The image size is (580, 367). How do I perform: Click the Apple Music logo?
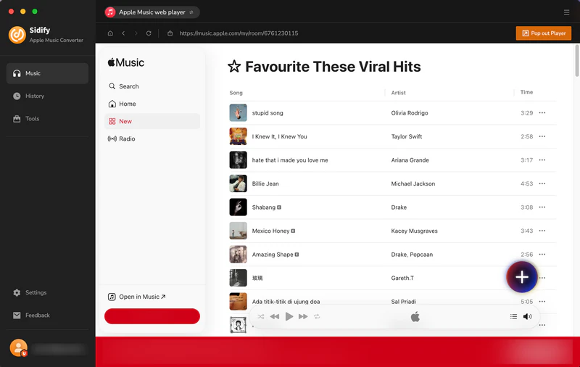pos(125,62)
